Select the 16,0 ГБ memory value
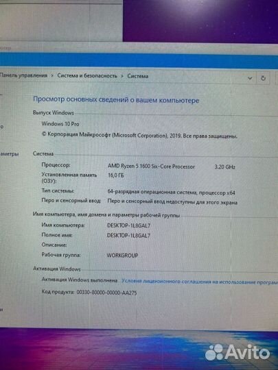Screen dimensions: 278x370 [x=116, y=175]
